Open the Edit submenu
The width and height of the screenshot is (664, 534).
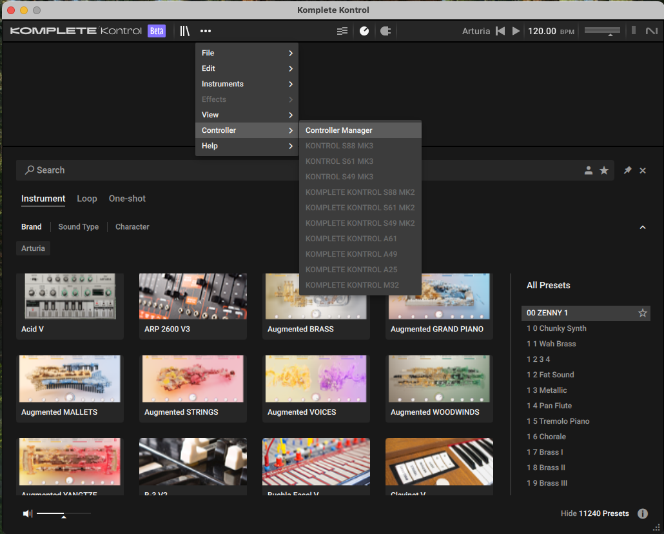[247, 68]
